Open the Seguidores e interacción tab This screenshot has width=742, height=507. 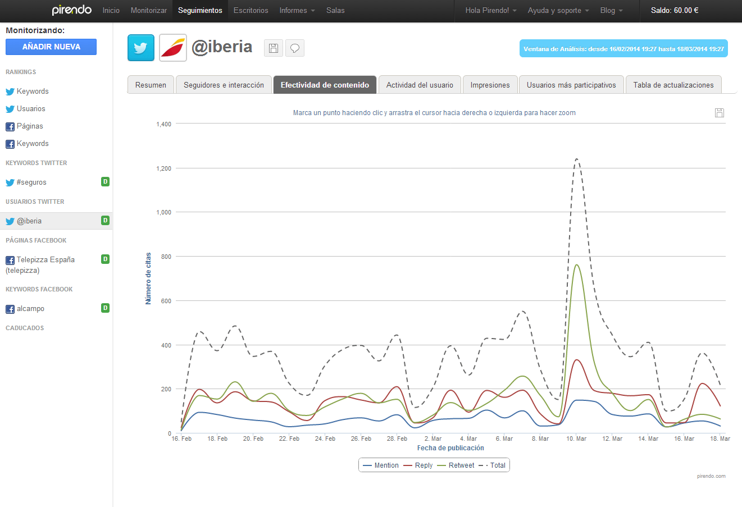224,85
